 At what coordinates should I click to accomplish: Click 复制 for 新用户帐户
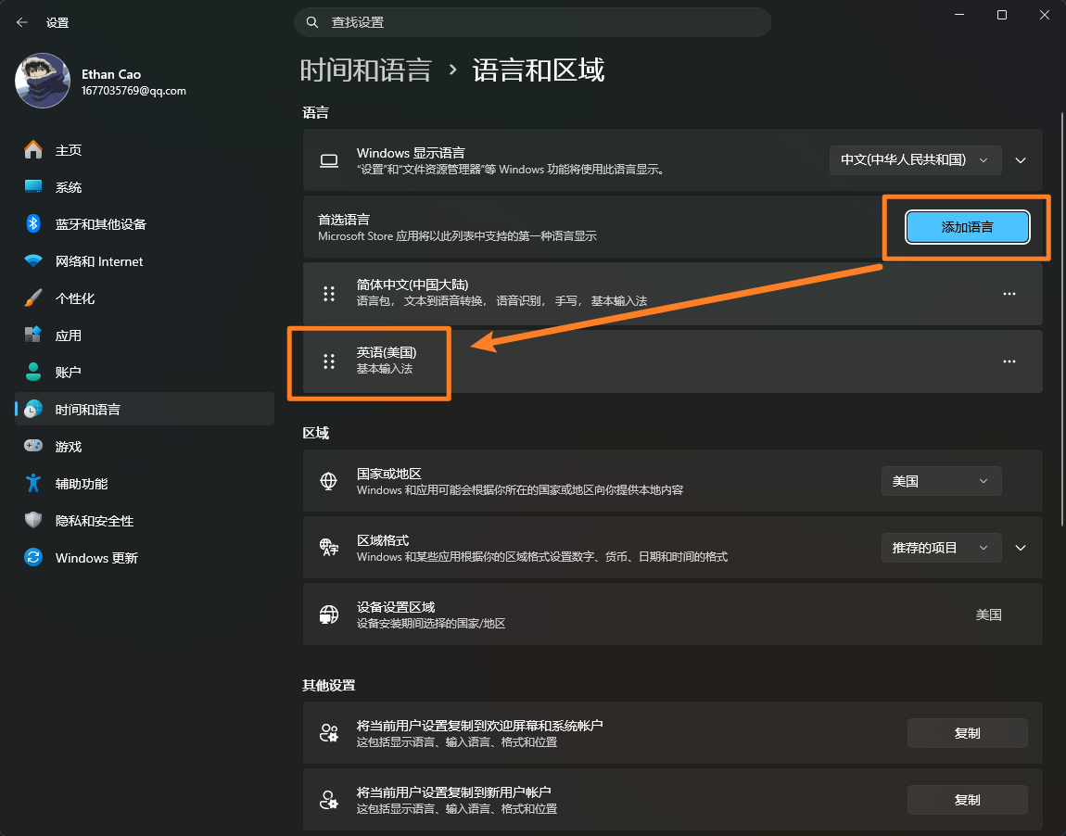click(968, 799)
